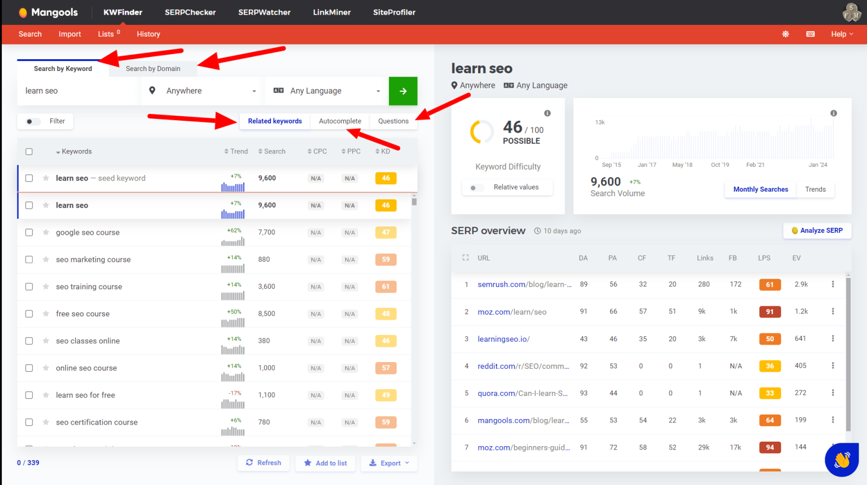Enable the Filter toggle
The image size is (867, 485).
coord(32,121)
